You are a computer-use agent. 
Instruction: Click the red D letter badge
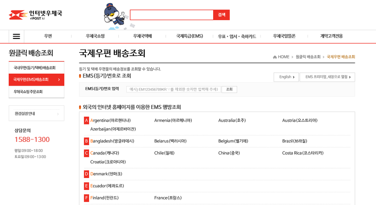coord(86,174)
